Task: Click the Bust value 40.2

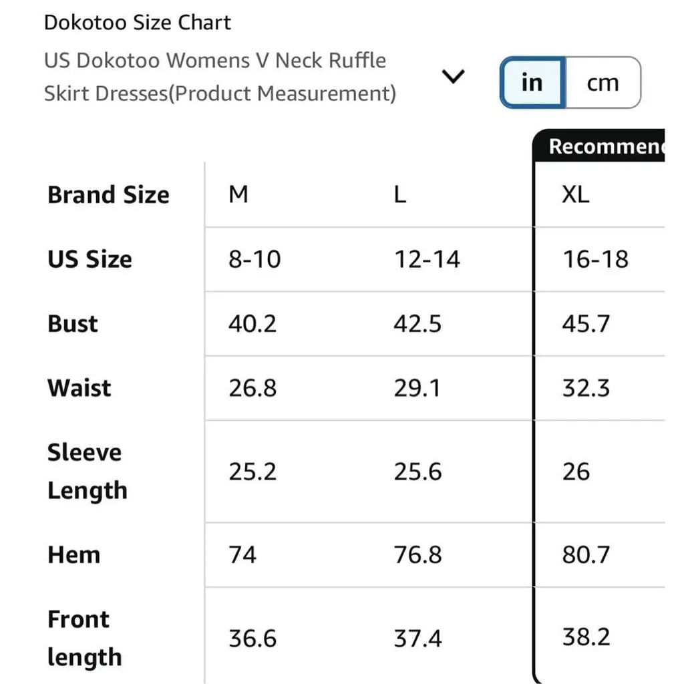Action: pos(252,324)
